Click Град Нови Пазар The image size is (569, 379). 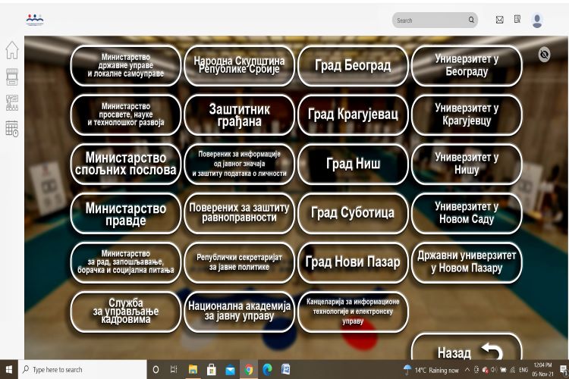point(353,262)
